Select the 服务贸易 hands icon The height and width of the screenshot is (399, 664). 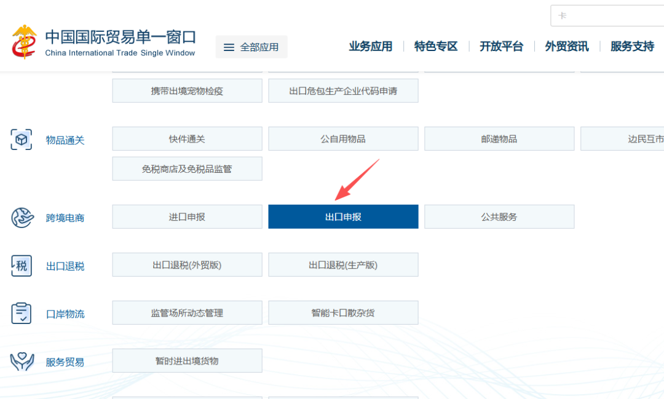(21, 361)
